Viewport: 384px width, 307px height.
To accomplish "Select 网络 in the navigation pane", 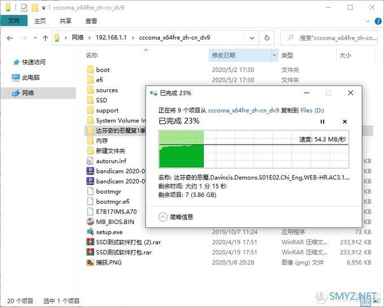I will pos(38,93).
